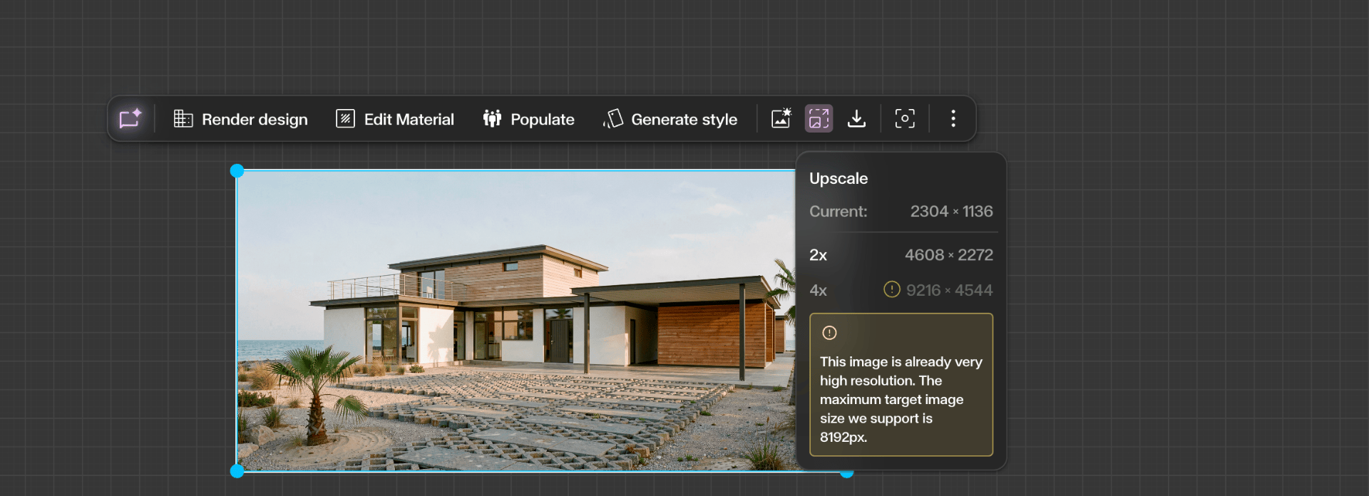Click the bottom-left selection handle
1369x496 pixels.
pos(237,471)
